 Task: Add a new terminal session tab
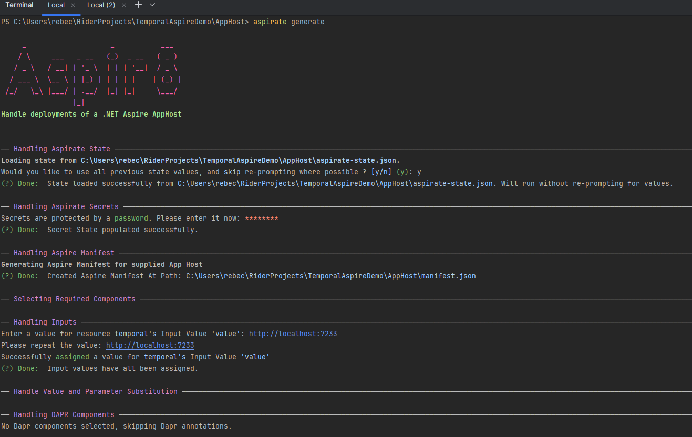[x=139, y=5]
